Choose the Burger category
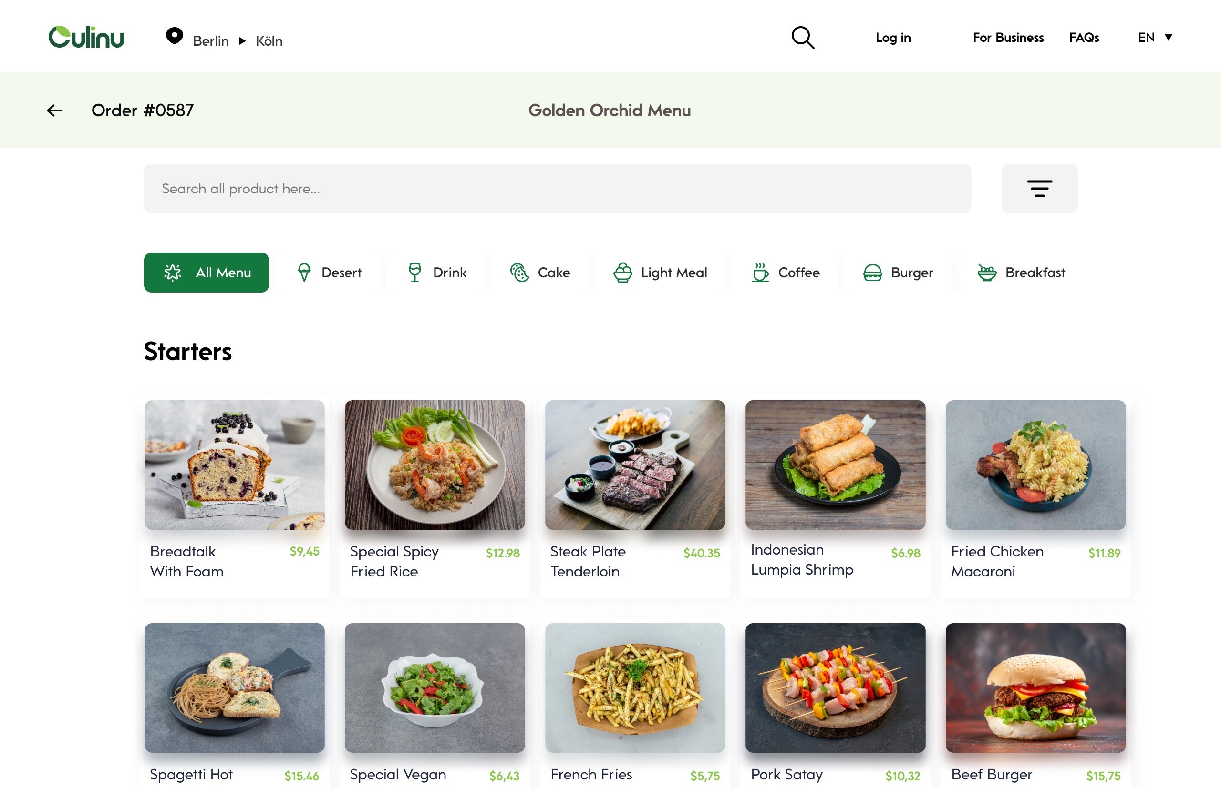This screenshot has height=788, width=1221. click(x=898, y=273)
